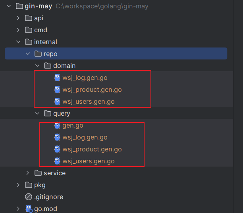The width and height of the screenshot is (243, 213).
Task: Click Go file icon of wsj_log.gen.go in domain
Action: [x=57, y=78]
